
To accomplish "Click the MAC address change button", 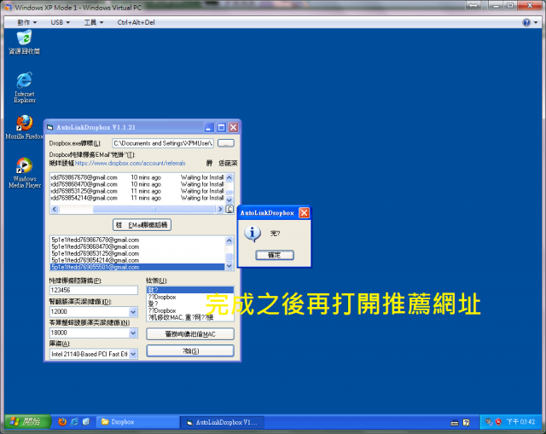I will (190, 334).
